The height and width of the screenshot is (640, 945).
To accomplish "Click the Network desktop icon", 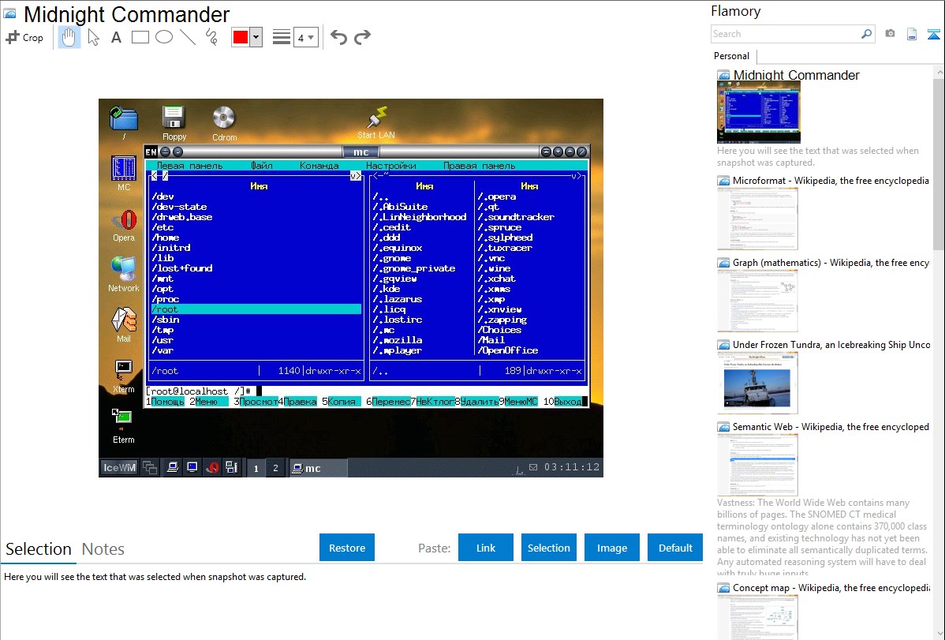I will tap(124, 275).
